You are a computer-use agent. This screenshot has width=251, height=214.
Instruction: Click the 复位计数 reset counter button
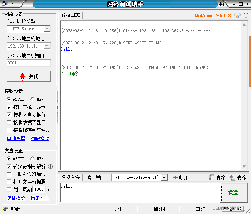coord(233,209)
